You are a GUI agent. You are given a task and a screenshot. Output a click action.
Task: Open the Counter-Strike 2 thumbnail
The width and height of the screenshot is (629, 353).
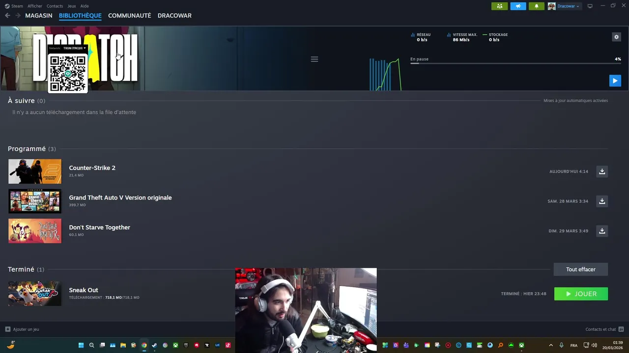click(x=35, y=171)
